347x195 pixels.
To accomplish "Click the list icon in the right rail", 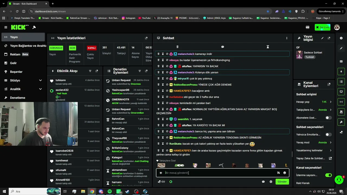I will pos(341,82).
